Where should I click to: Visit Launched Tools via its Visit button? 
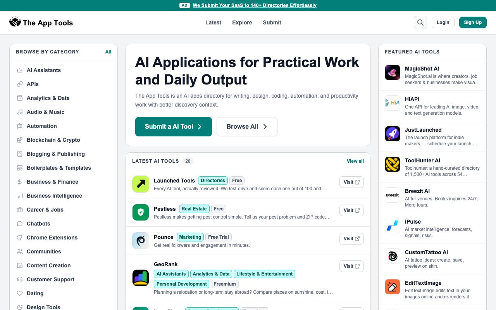point(351,182)
